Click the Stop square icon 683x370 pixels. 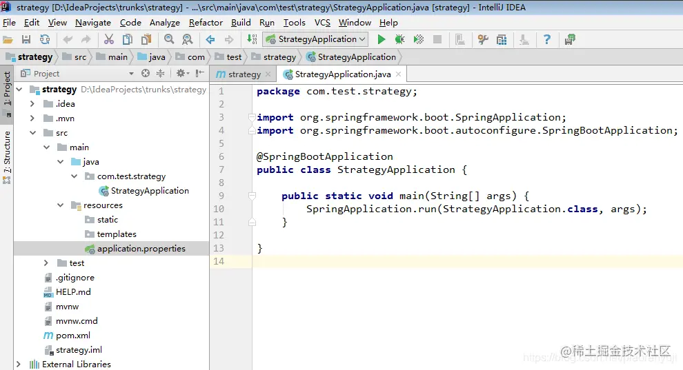click(x=437, y=39)
